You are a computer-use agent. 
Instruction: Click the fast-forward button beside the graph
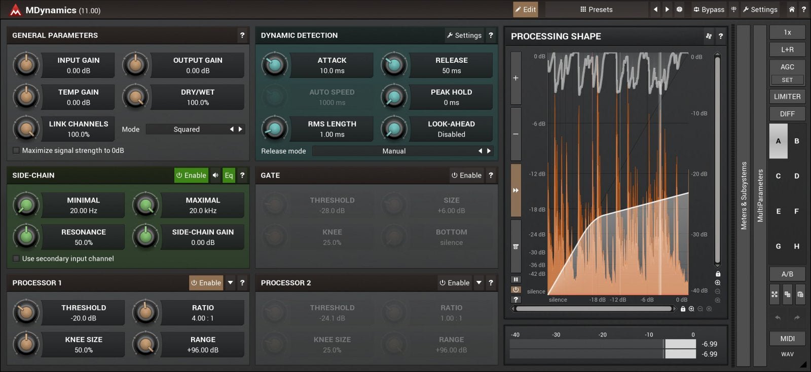[x=515, y=190]
